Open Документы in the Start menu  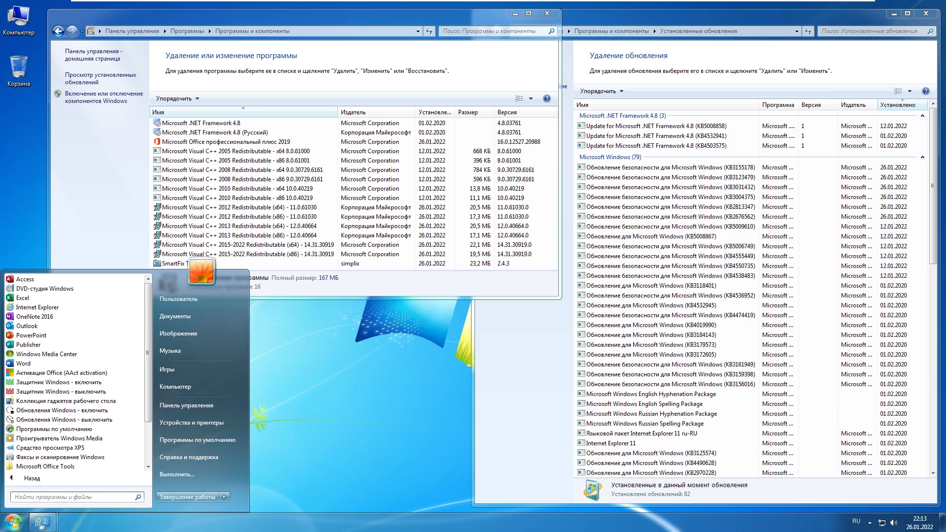coord(175,316)
